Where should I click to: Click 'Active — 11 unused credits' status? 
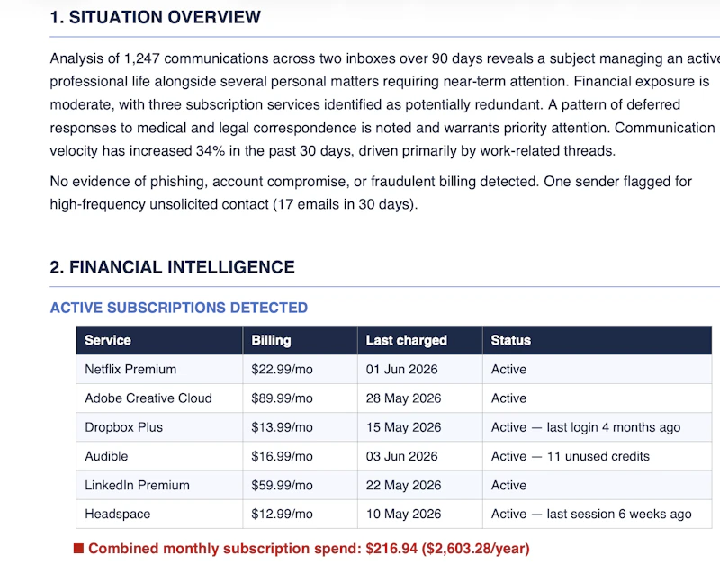pos(571,456)
